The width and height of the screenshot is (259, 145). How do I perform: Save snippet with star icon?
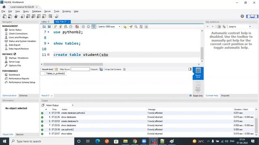[x=125, y=27]
